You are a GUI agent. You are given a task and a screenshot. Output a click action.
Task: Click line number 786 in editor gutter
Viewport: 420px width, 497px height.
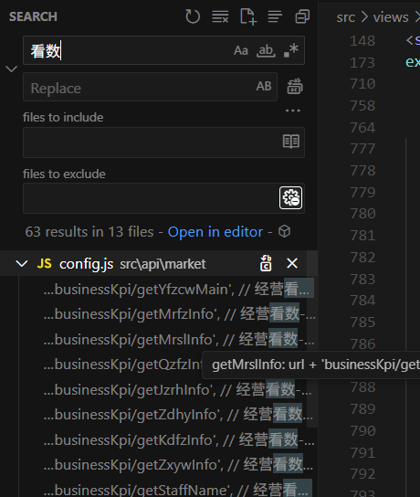[362, 344]
